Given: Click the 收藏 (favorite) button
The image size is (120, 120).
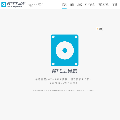Looking at the screenshot, I should [x=99, y=29].
